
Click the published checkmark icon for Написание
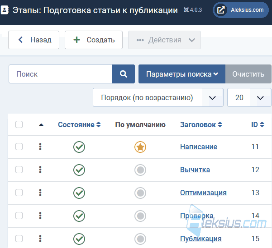click(x=79, y=147)
